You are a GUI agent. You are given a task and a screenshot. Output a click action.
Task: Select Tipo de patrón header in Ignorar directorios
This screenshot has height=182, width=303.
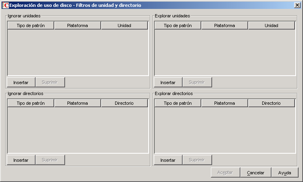coord(31,103)
